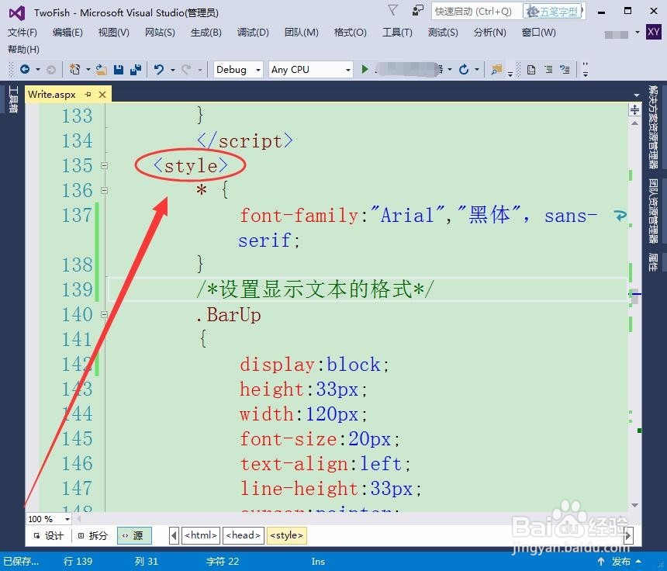
Task: Click the publish up-arrow status icon
Action: (600, 561)
